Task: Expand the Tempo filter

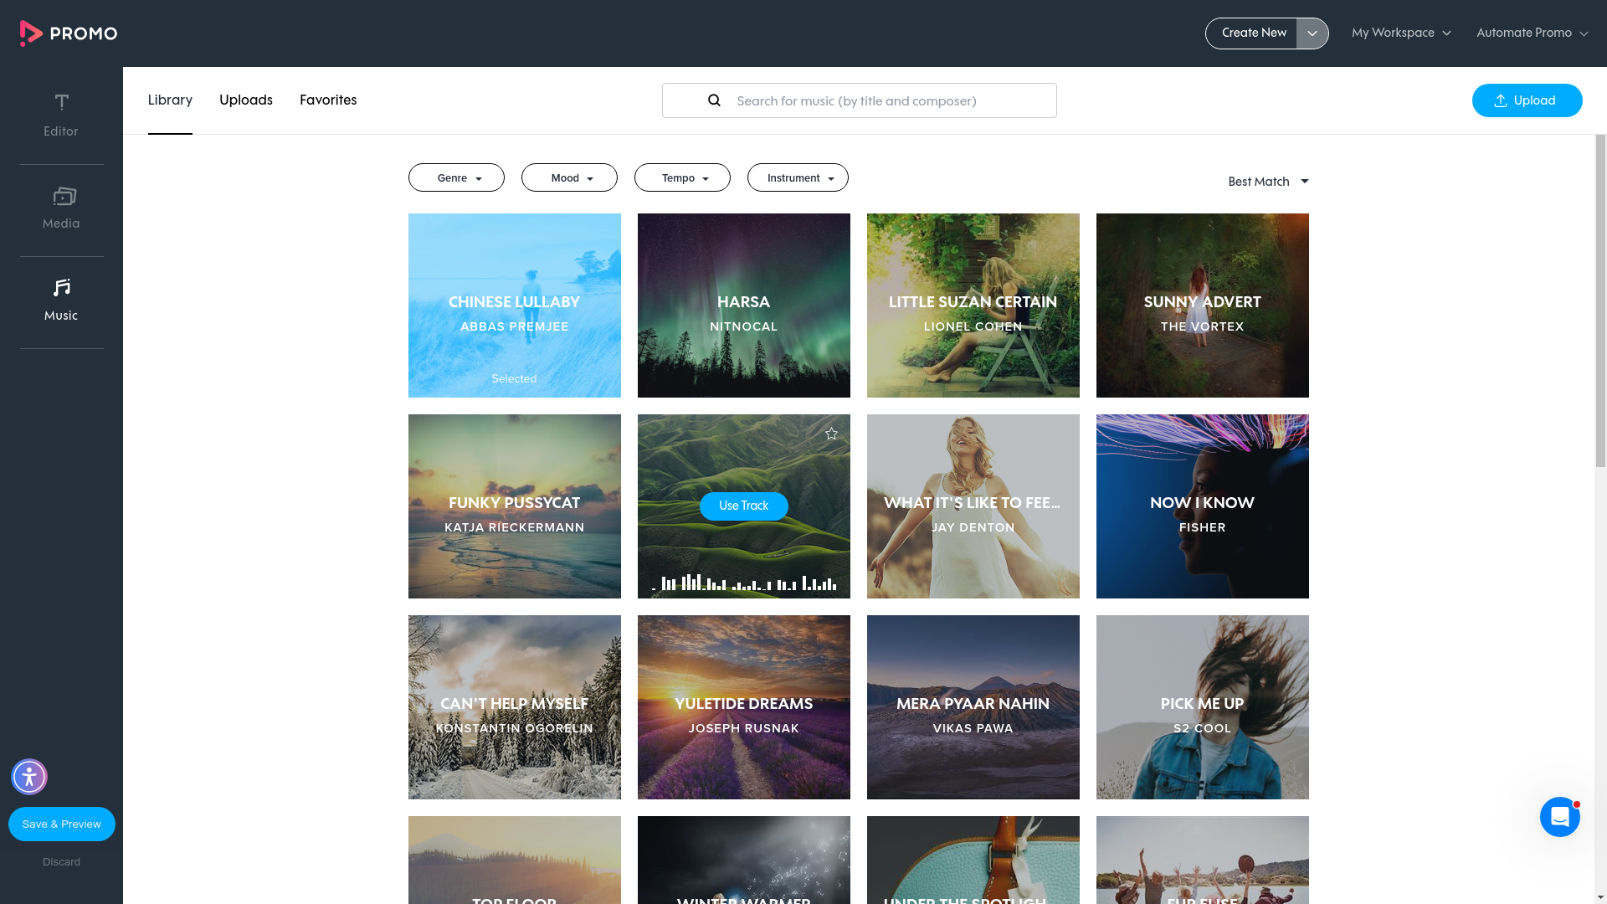Action: pyautogui.click(x=682, y=177)
